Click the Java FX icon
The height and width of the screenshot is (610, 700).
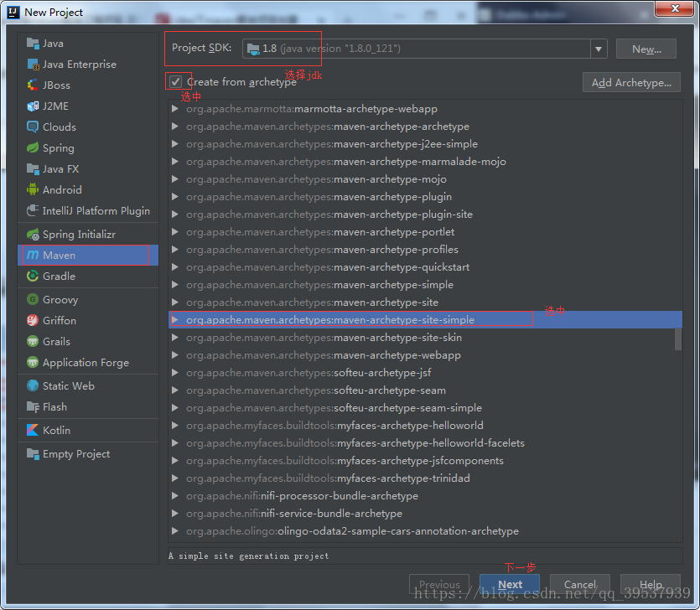point(33,169)
